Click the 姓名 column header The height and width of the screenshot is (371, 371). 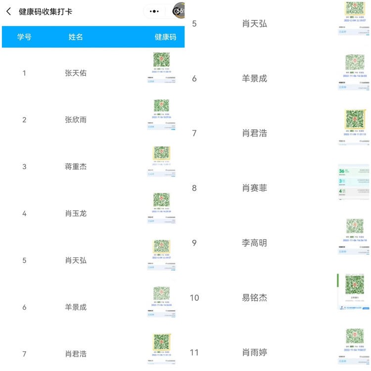(76, 37)
